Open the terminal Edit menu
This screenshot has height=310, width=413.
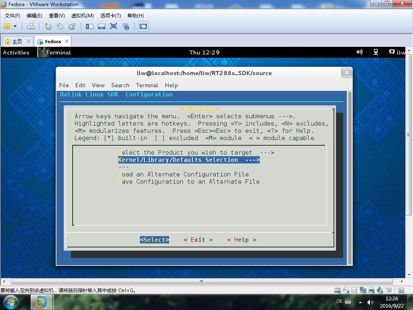point(80,85)
